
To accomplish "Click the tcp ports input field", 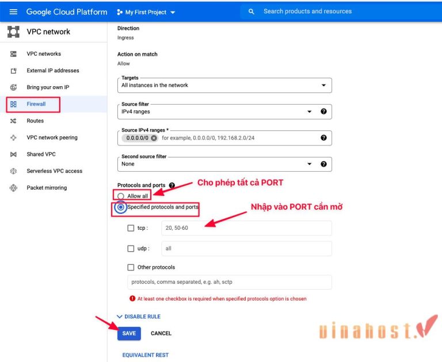I will pos(246,228).
